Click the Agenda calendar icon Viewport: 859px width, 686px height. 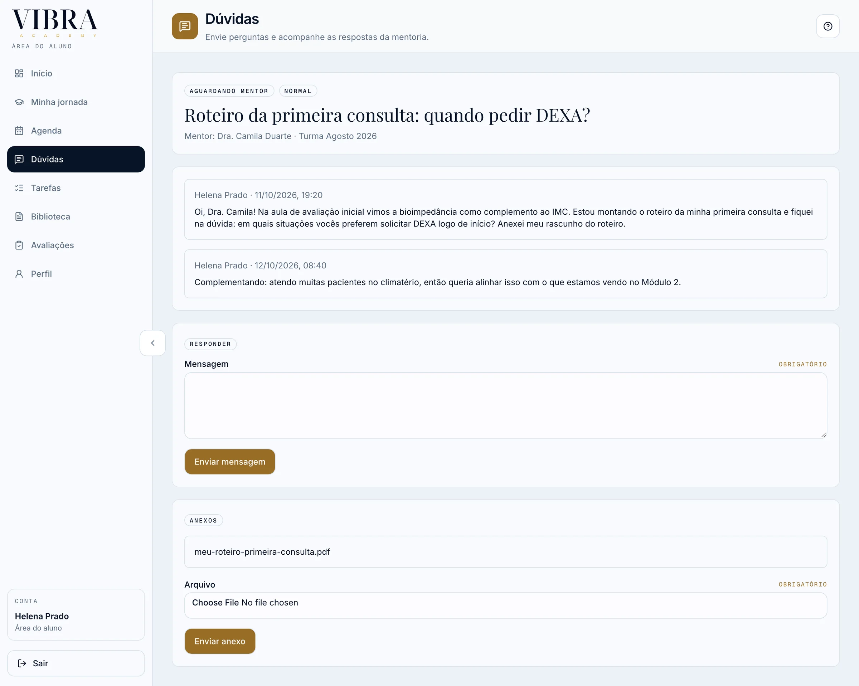(x=19, y=131)
